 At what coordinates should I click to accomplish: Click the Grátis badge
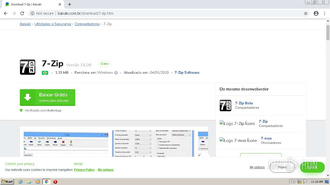(105, 64)
